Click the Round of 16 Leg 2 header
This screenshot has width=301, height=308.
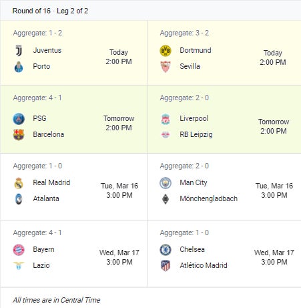point(50,11)
